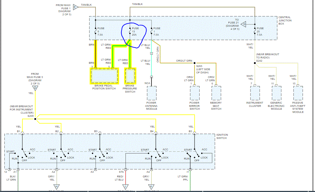315x192 pixels.
Task: Select Fuse 9 7.5A symbol
Action: (95, 31)
